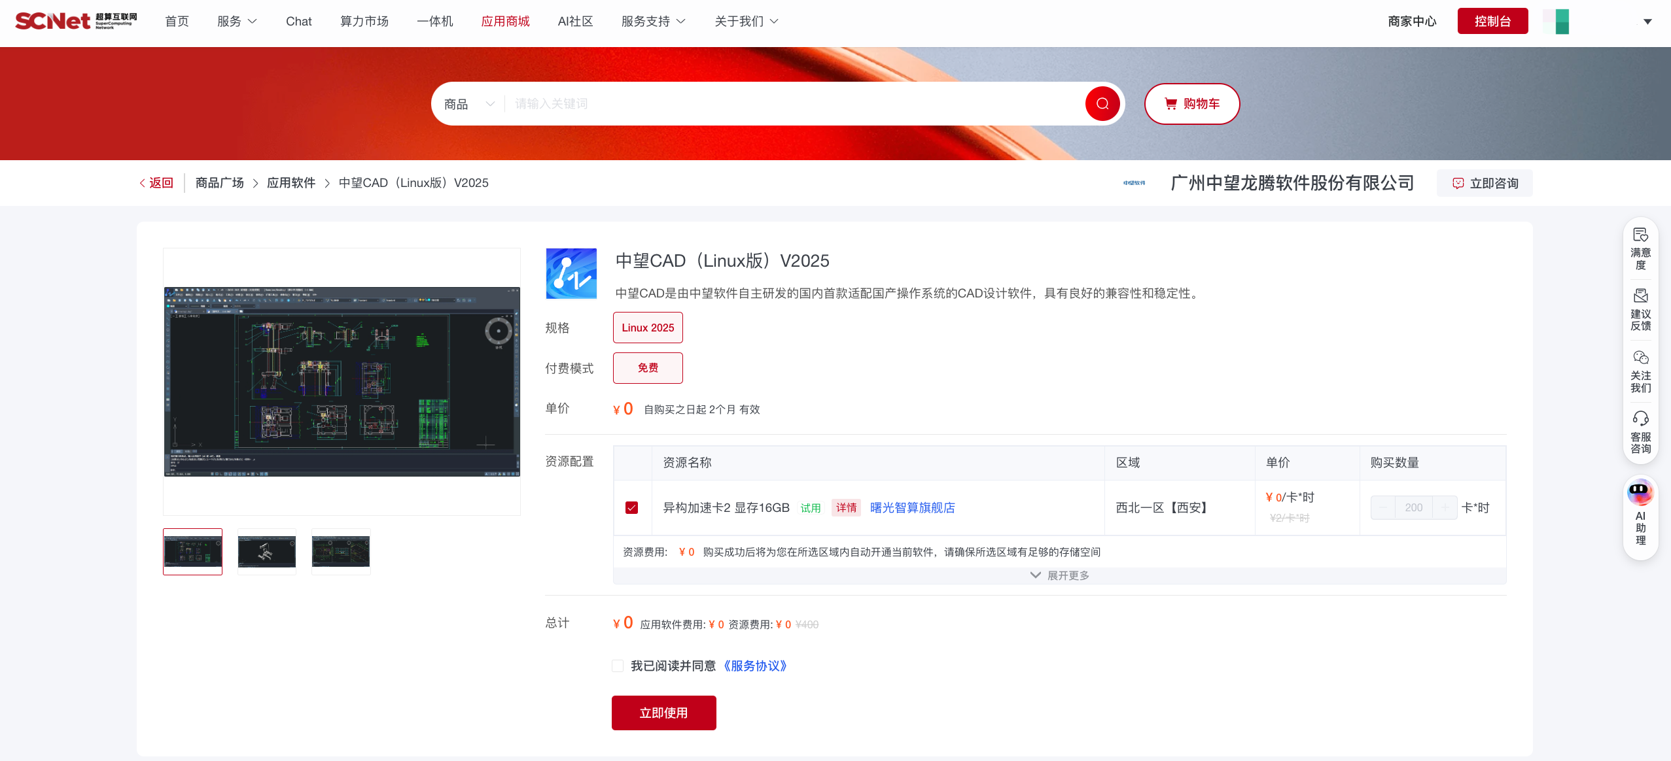Open 算力市场 nav item

point(364,22)
